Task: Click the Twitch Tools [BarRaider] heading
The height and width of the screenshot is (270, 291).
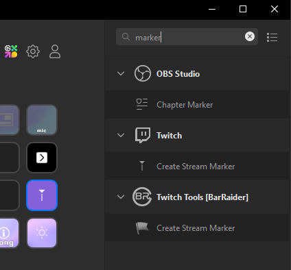Action: click(x=202, y=197)
